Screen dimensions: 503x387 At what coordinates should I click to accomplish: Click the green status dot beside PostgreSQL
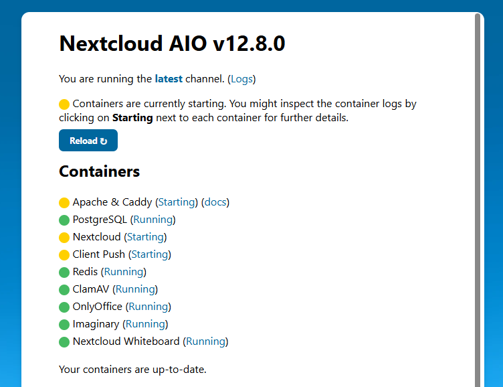[x=64, y=220]
